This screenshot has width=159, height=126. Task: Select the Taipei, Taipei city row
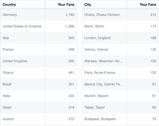[x=120, y=107]
